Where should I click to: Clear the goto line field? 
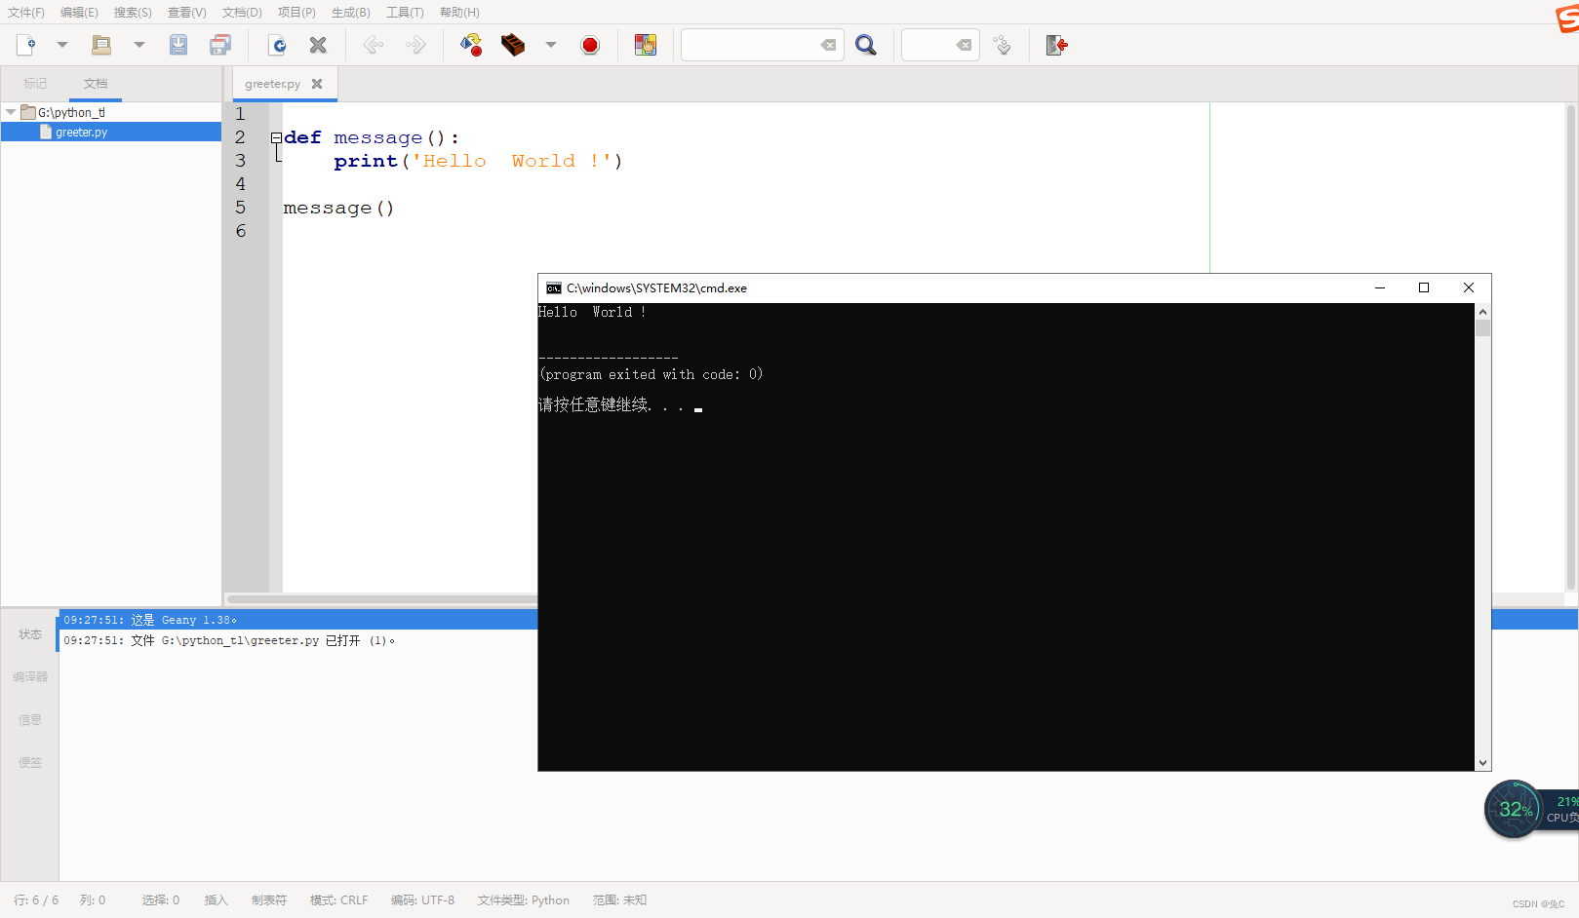point(964,45)
